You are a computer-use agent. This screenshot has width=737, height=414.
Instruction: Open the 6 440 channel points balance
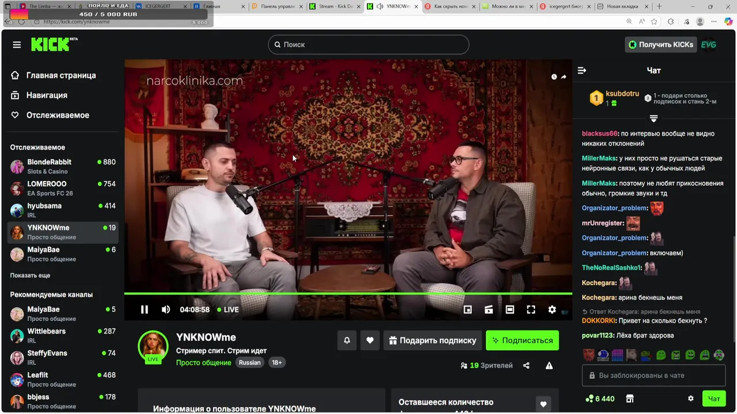(x=599, y=398)
